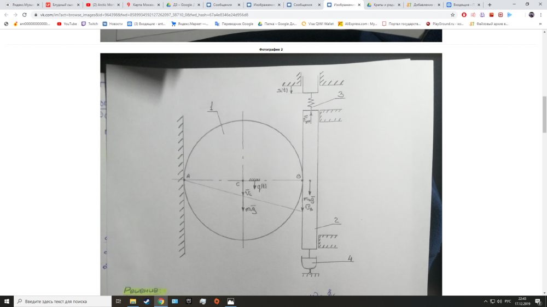Screen dimensions: 547x307
Task: Close the Входящие mail tab
Action: (x=479, y=5)
